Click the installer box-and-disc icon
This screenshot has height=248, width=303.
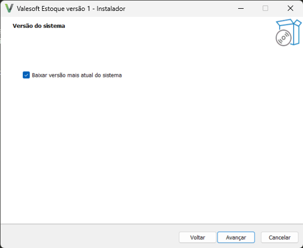(x=288, y=32)
